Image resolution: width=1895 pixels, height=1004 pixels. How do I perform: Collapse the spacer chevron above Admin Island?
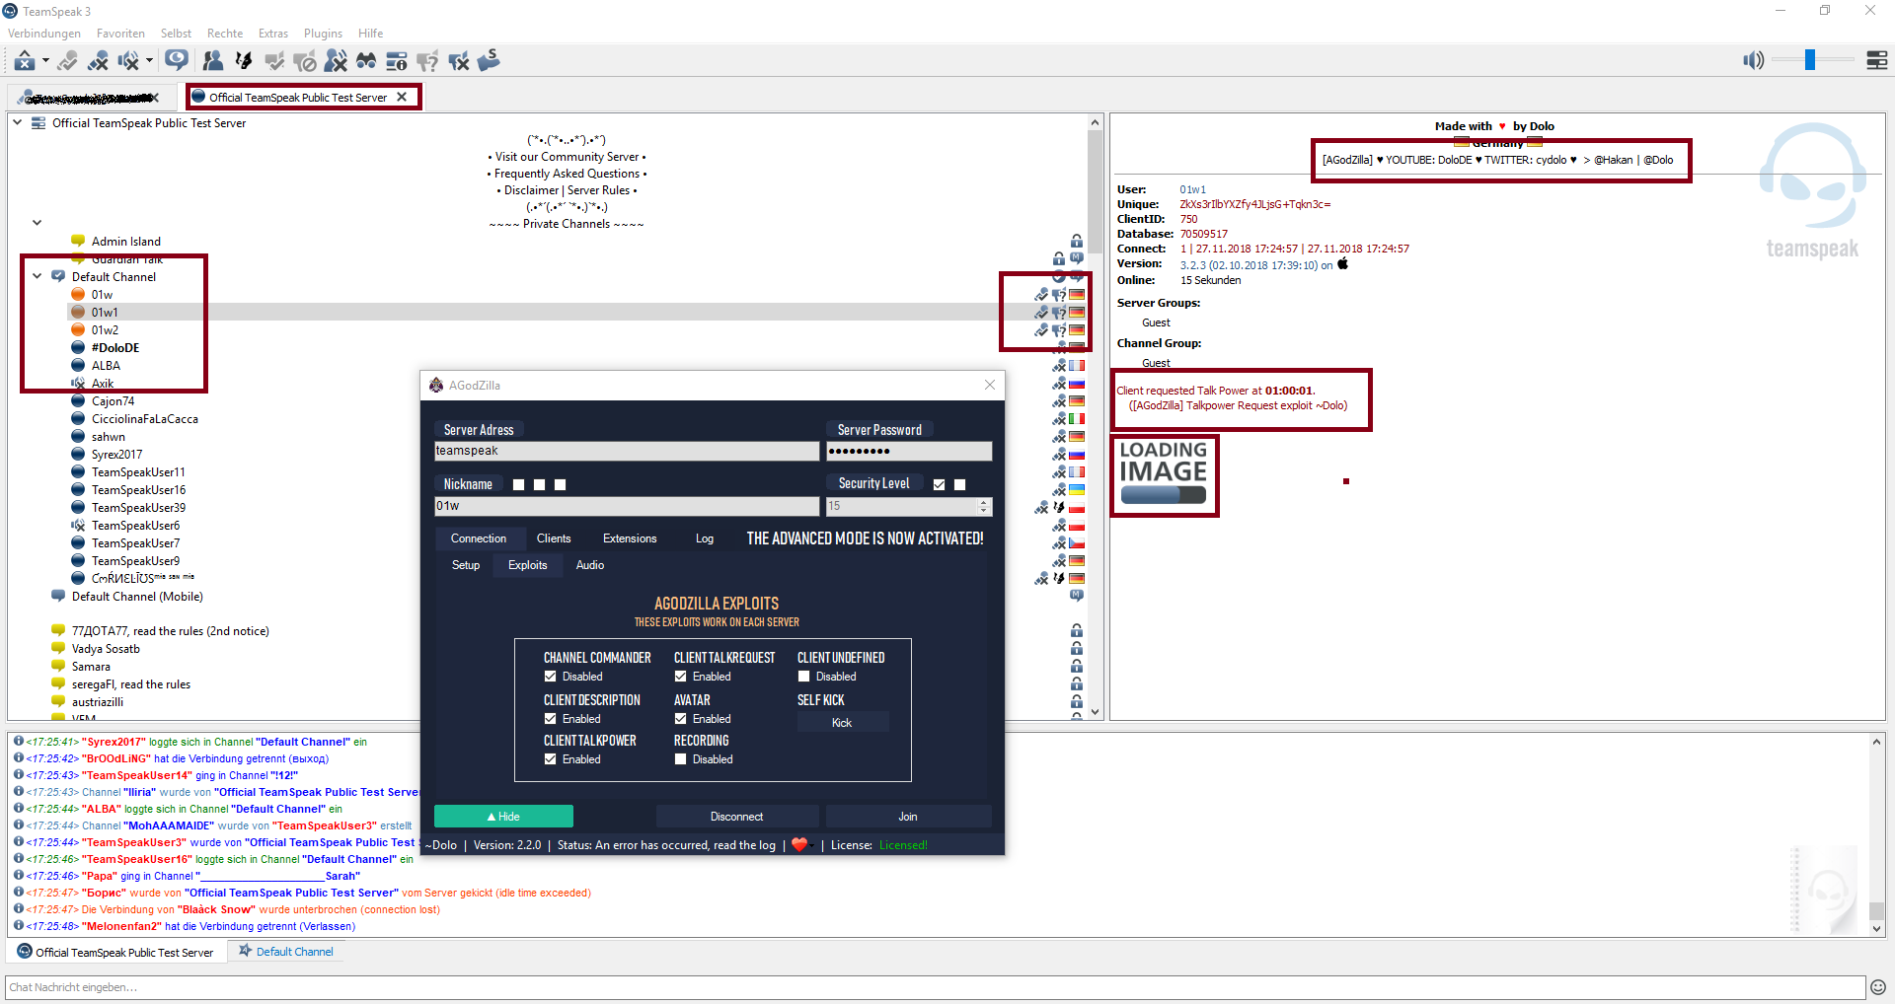(38, 223)
